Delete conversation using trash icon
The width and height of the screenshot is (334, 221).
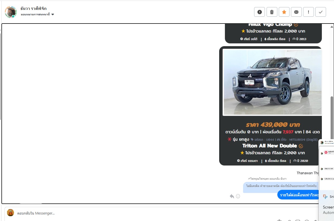(x=272, y=12)
